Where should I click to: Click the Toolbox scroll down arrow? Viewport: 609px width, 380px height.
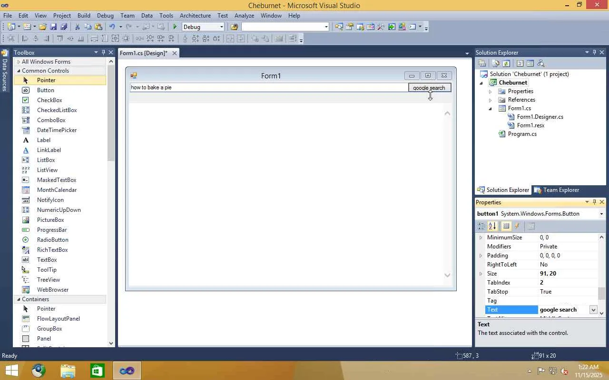coord(111,343)
